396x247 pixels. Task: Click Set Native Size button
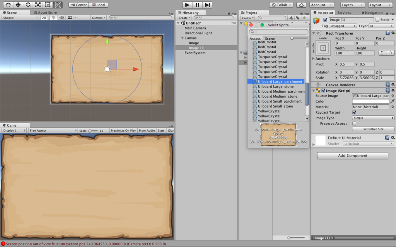pyautogui.click(x=373, y=129)
